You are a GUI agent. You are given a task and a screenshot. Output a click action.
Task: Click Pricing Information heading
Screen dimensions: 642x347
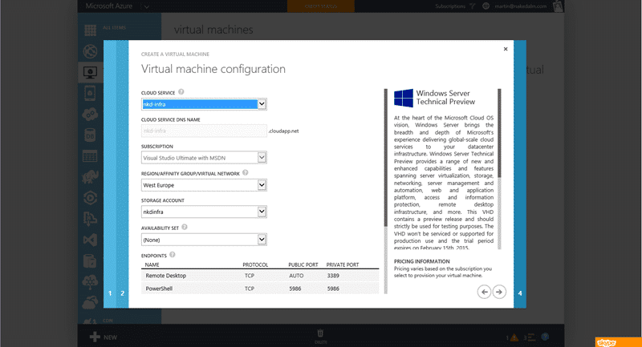click(422, 261)
